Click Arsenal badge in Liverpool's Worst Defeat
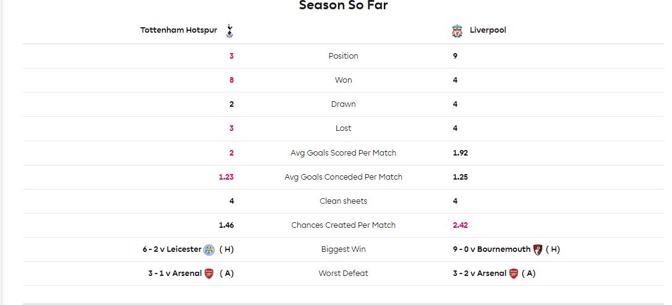672x305 pixels. point(514,274)
